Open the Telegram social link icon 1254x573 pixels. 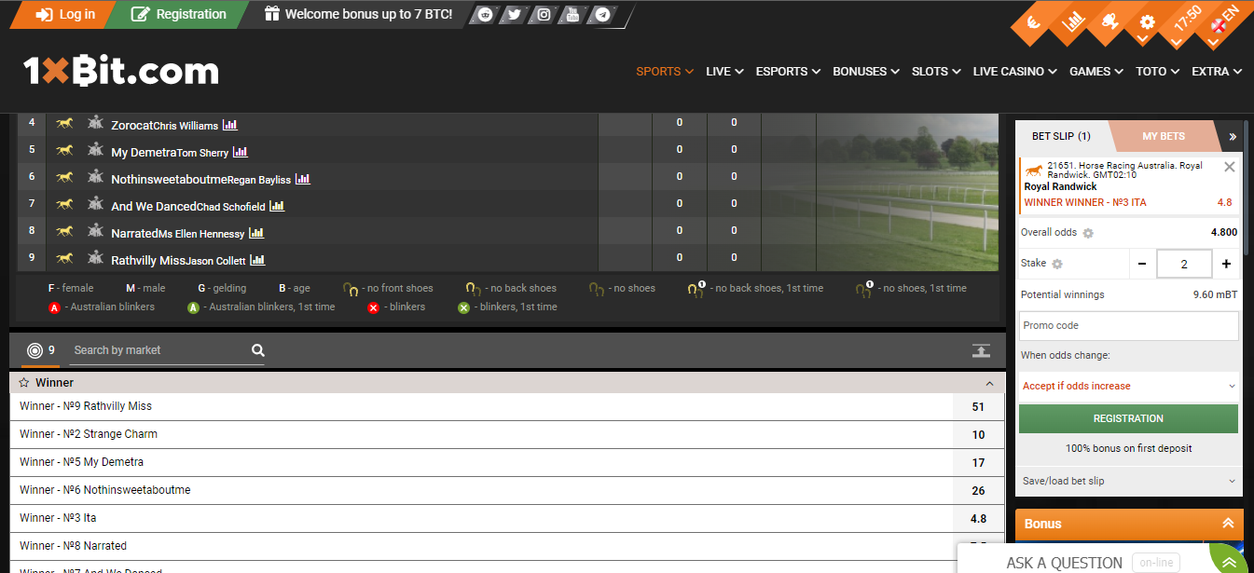click(x=603, y=15)
